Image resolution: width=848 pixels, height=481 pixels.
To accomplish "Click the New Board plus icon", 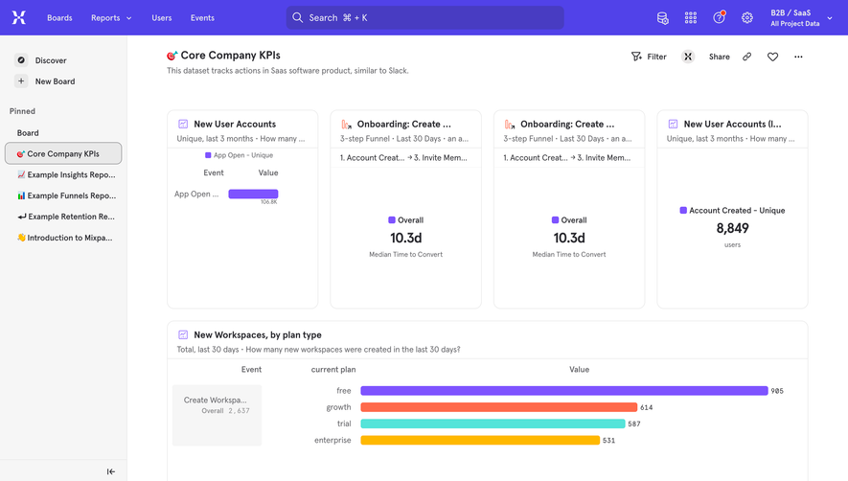I will 21,81.
